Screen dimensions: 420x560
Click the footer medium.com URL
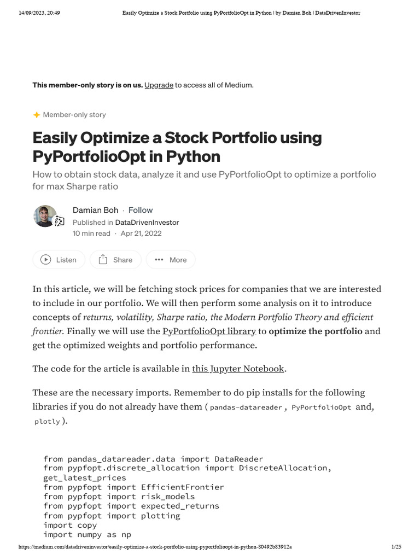tap(155, 547)
